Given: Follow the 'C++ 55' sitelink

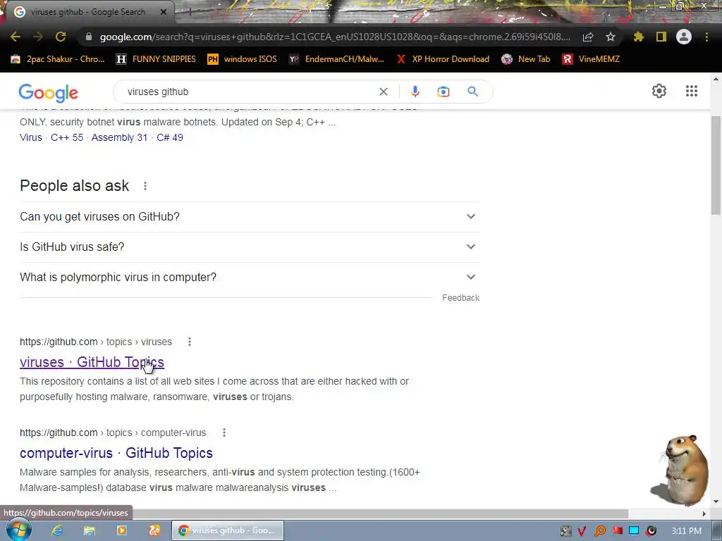Looking at the screenshot, I should click(x=67, y=137).
